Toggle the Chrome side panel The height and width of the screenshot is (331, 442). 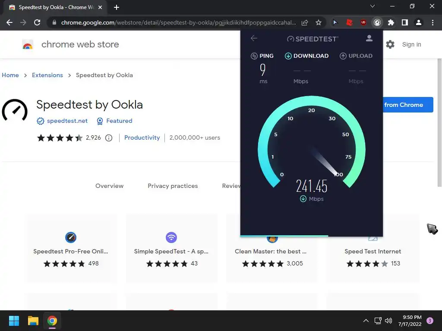click(405, 22)
